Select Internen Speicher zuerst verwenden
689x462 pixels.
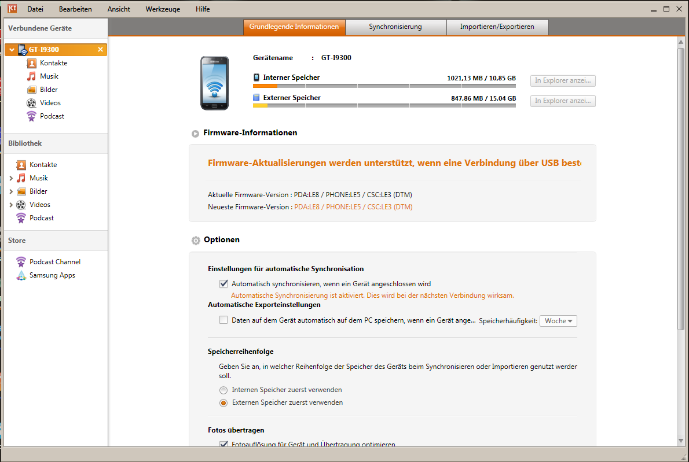point(223,390)
